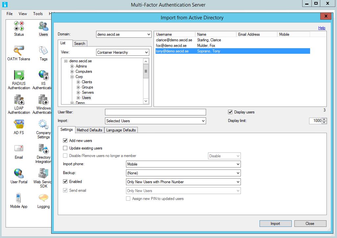The height and width of the screenshot is (238, 337).
Task: Open the Send email Only New Users dropdown
Action: 183,190
